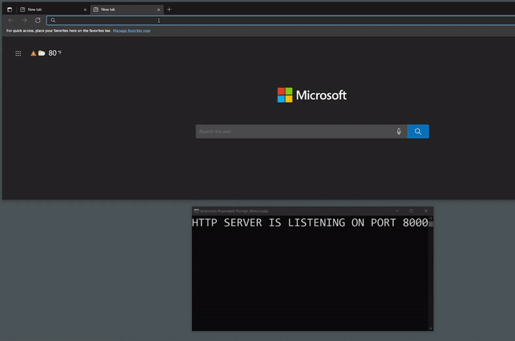515x341 pixels.
Task: Start voice search with microphone icon
Action: [x=399, y=131]
